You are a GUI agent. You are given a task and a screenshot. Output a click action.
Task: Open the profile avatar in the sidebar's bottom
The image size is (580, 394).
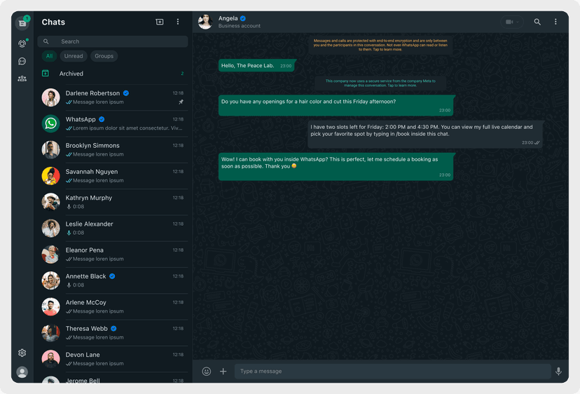22,372
